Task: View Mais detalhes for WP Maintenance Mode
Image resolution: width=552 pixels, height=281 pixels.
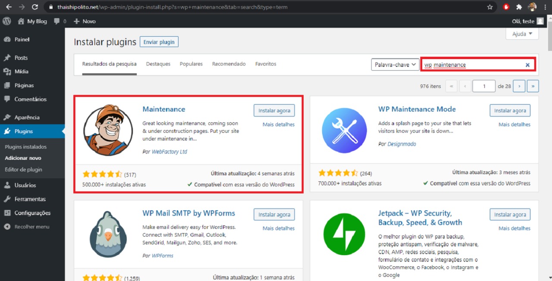Action: tap(514, 125)
